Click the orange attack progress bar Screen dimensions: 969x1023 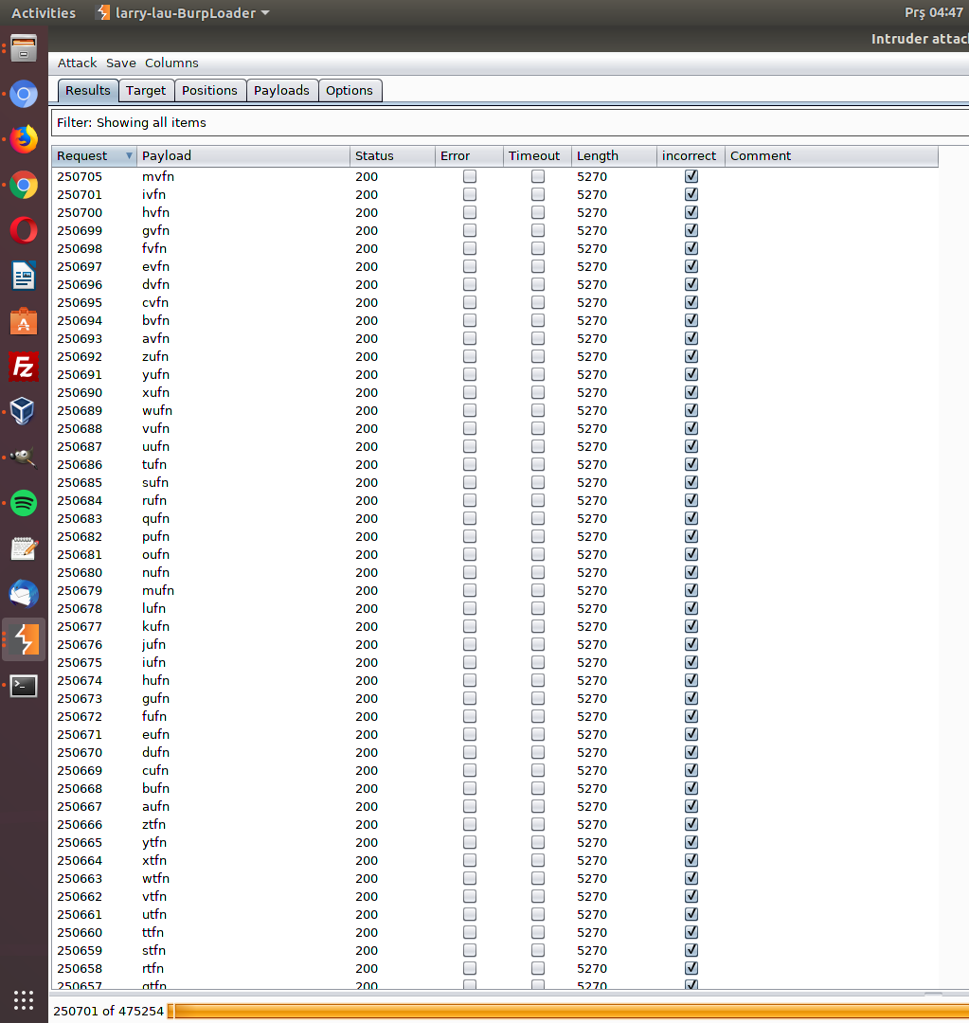point(567,1012)
